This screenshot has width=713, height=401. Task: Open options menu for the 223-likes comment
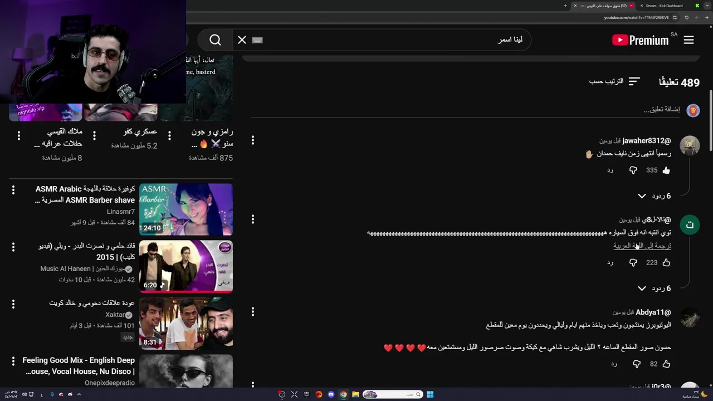253,219
